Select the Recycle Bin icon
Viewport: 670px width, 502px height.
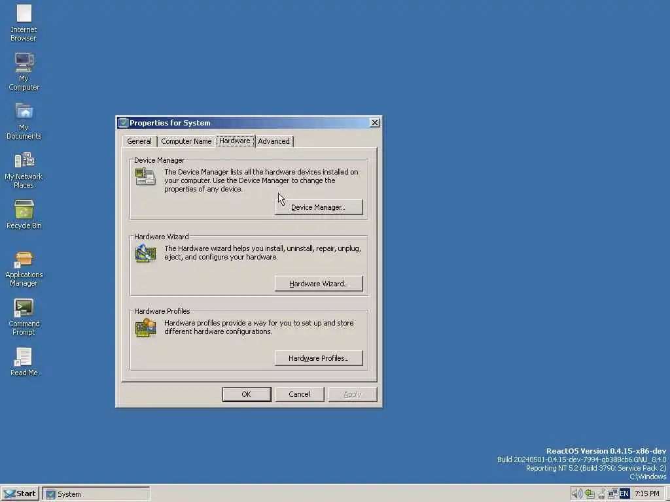[24, 214]
